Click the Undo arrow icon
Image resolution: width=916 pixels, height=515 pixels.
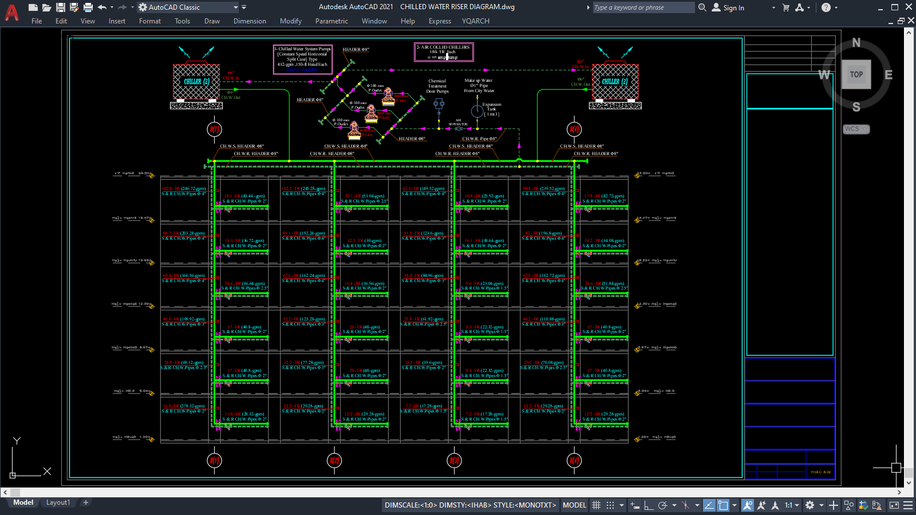click(x=102, y=7)
